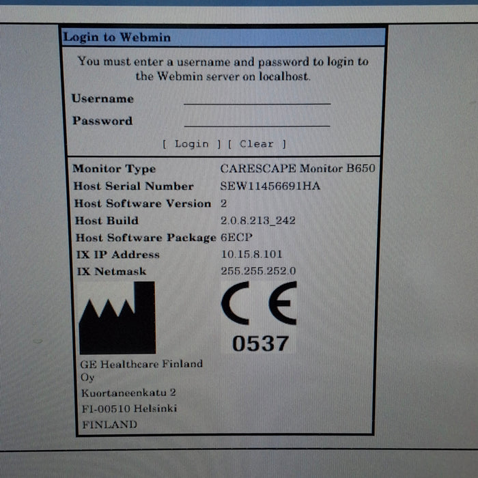Click the CE conformity mark icon

(x=259, y=303)
